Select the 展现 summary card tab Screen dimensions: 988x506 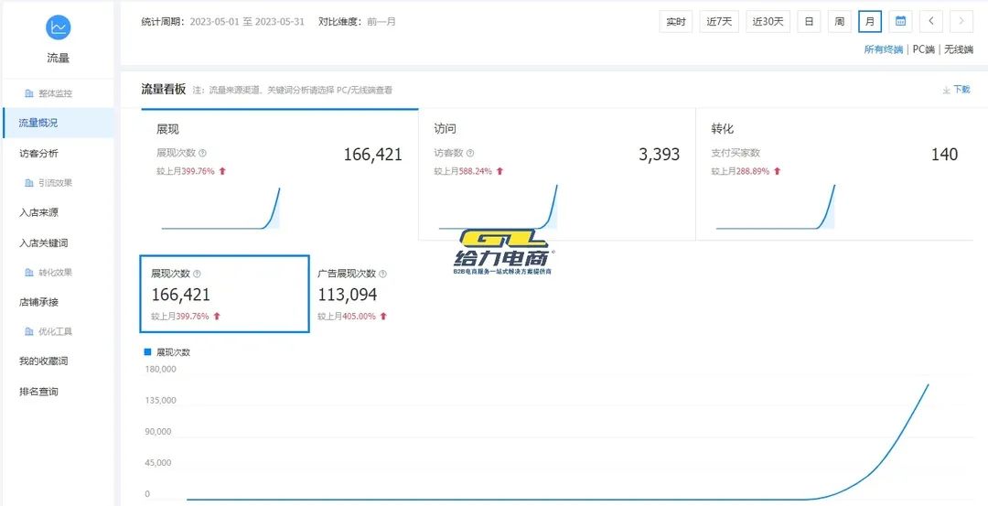click(279, 174)
